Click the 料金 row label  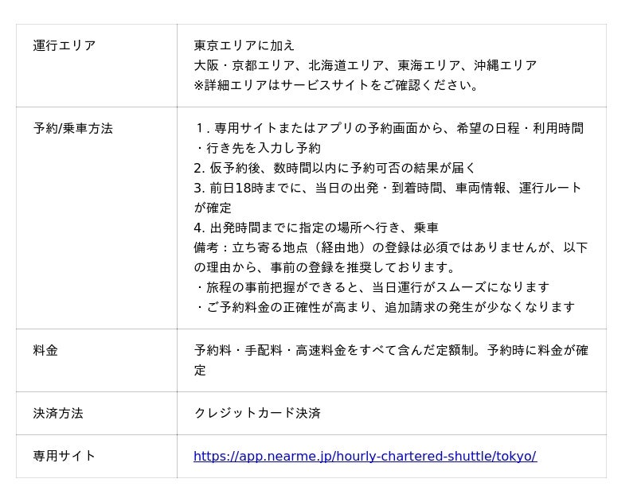tap(45, 350)
